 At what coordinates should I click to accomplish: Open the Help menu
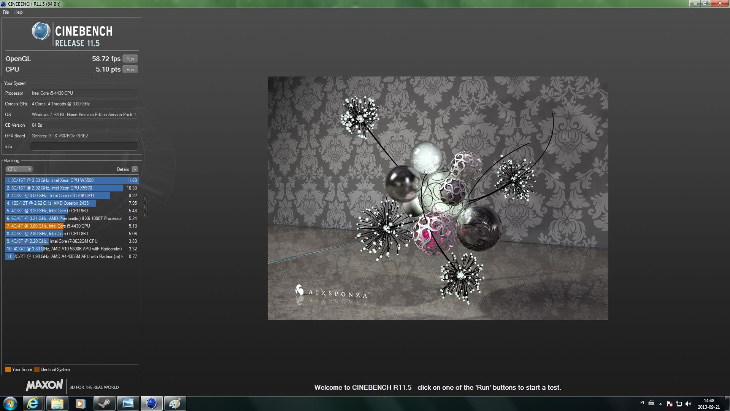point(18,12)
